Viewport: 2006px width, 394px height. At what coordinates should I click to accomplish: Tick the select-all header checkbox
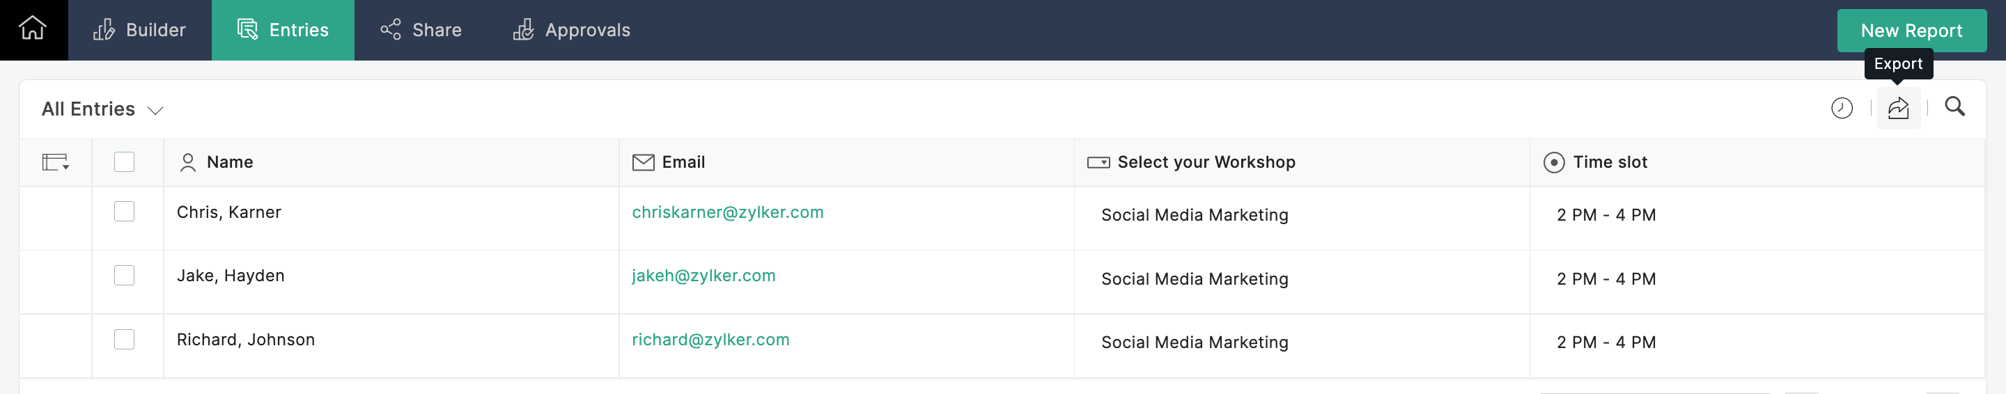(124, 162)
